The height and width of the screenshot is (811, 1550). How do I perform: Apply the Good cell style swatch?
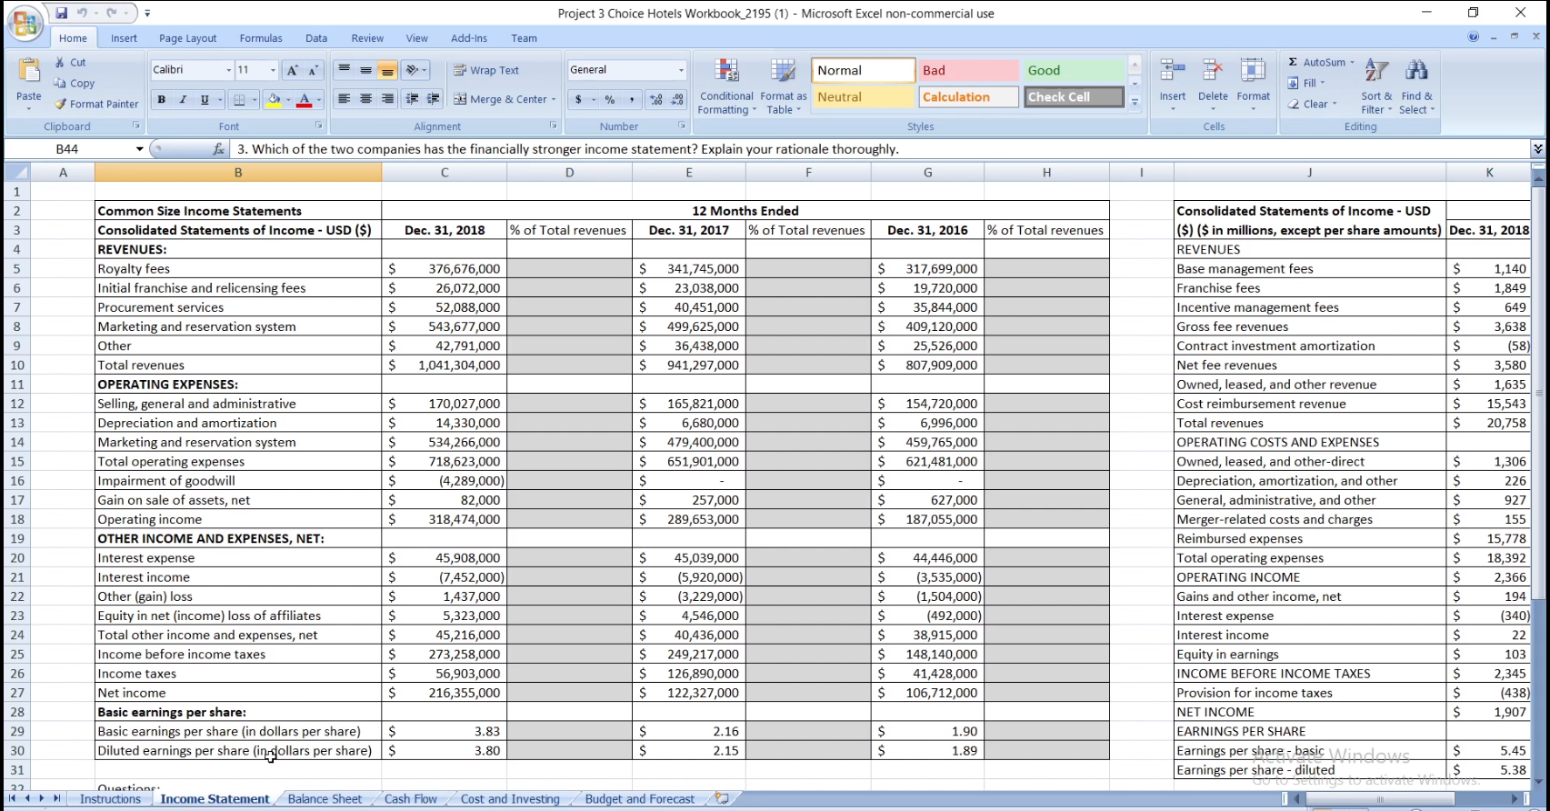[1074, 70]
